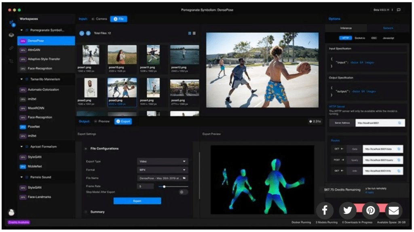The height and width of the screenshot is (232, 414).
Task: Click the blue Export button in settings
Action: point(137,201)
